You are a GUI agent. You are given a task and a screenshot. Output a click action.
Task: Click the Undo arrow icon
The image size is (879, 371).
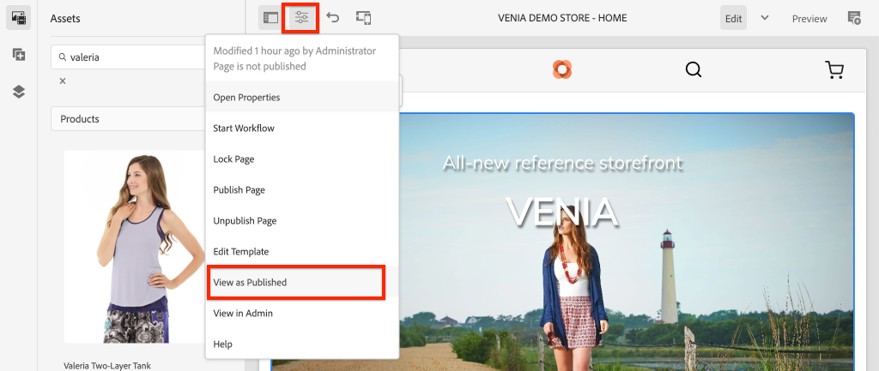pyautogui.click(x=333, y=18)
